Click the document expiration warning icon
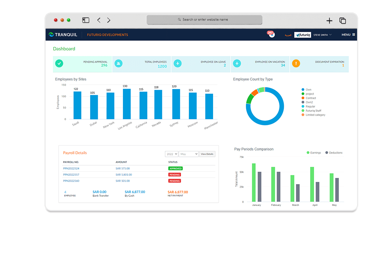Screen dimensions: 383x257 (x=296, y=63)
